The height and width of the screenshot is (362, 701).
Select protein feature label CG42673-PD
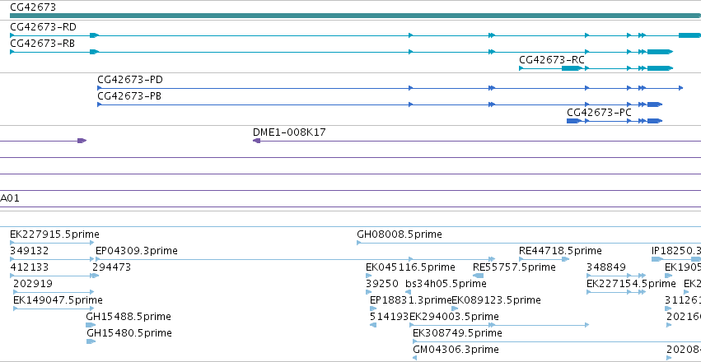pos(130,80)
